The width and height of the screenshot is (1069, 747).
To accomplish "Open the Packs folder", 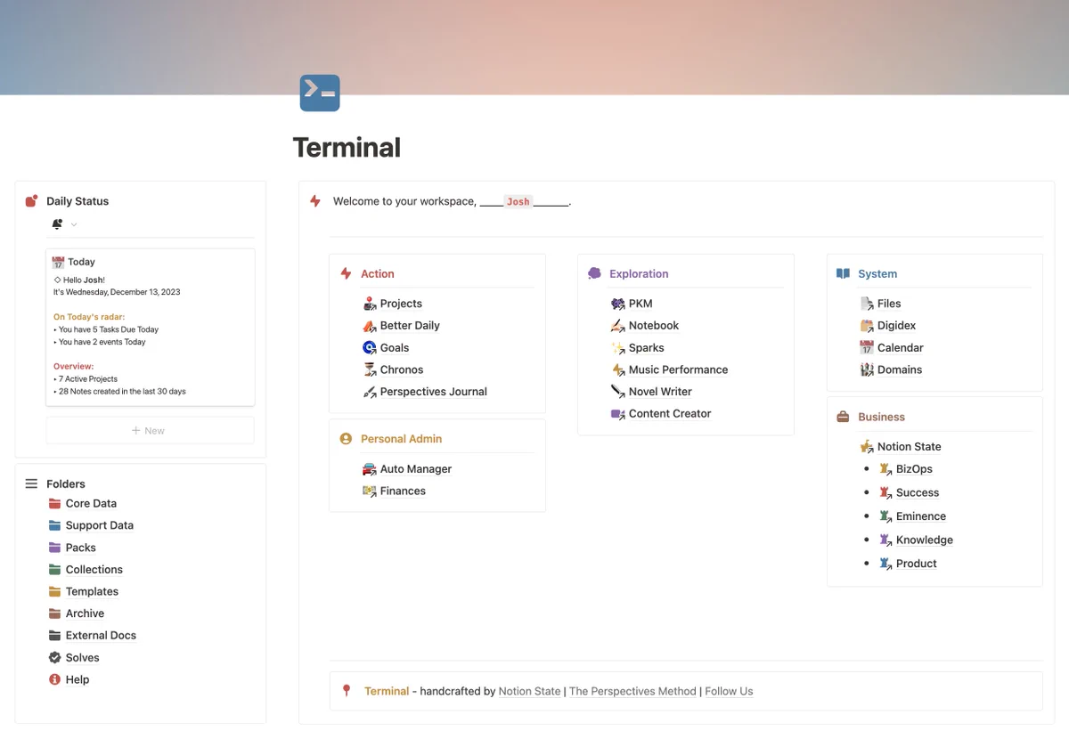I will (x=81, y=548).
